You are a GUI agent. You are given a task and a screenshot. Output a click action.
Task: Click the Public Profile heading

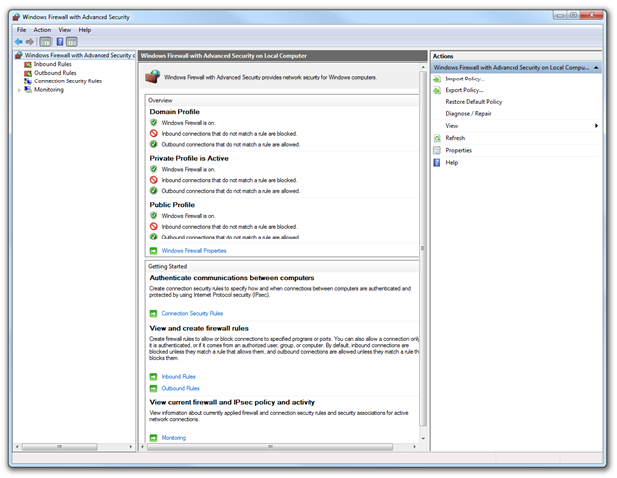(172, 205)
